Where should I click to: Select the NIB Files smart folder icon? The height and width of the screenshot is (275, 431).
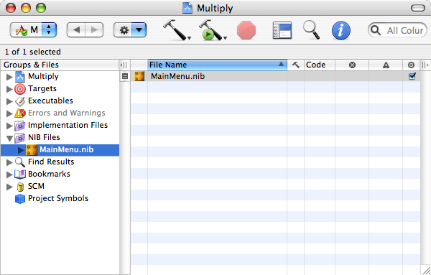click(20, 138)
